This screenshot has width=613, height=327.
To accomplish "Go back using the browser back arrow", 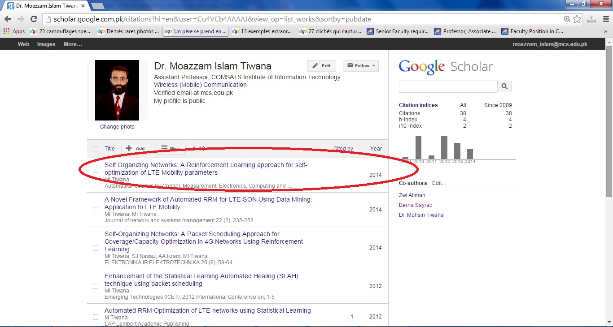I will point(8,19).
